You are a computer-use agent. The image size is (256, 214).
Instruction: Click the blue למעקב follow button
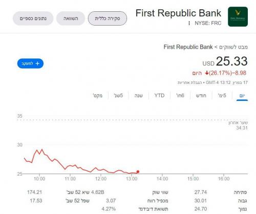(x=30, y=63)
